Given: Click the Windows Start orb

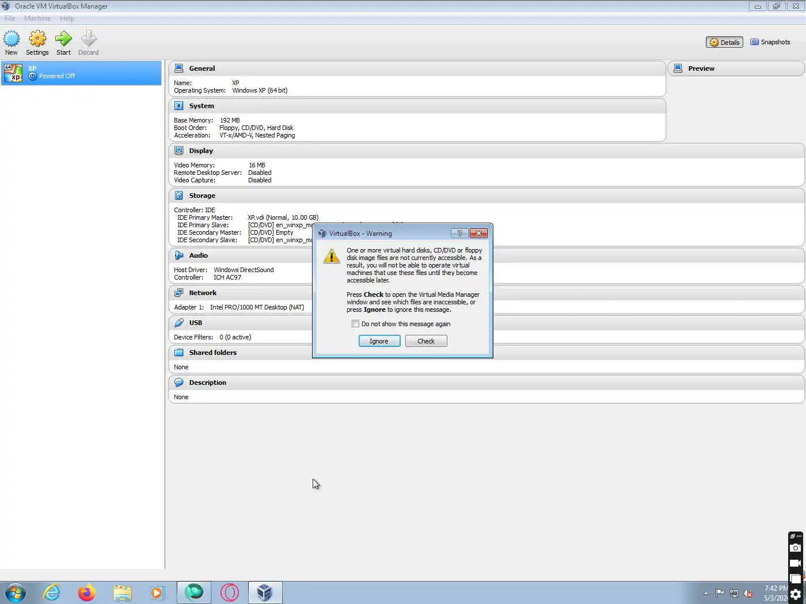Looking at the screenshot, I should (x=16, y=592).
